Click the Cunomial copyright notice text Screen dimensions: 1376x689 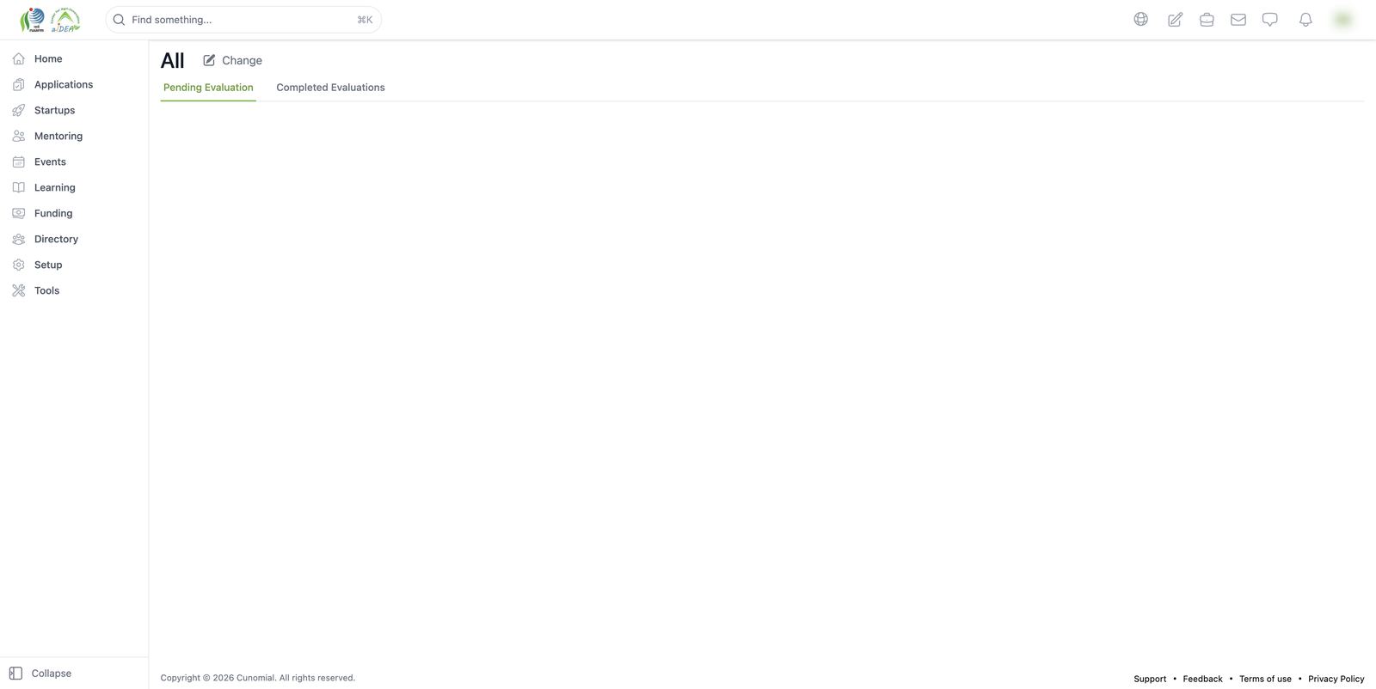[258, 678]
